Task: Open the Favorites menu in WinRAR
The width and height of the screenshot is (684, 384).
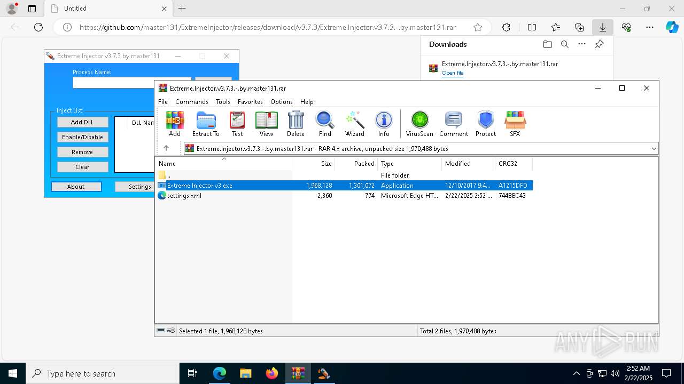Action: (x=250, y=101)
